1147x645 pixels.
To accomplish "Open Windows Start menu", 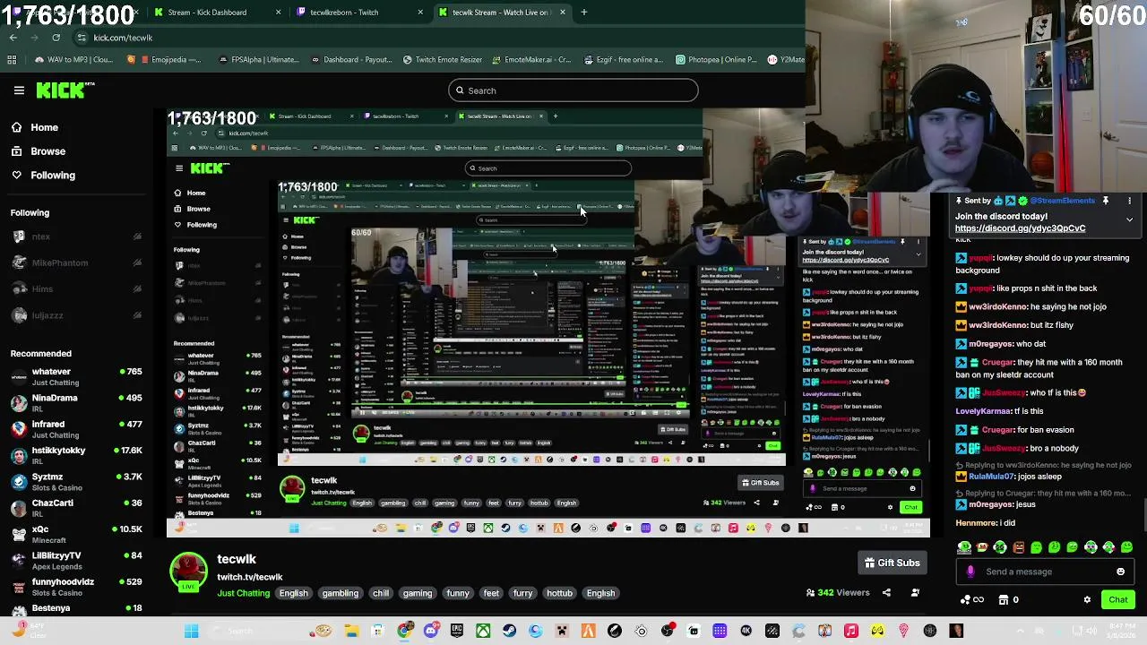I will point(191,632).
